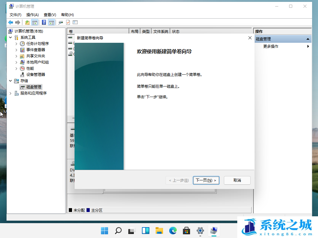Select the Shared Folders icon
This screenshot has width=318, height=238.
pyautogui.click(x=22, y=56)
